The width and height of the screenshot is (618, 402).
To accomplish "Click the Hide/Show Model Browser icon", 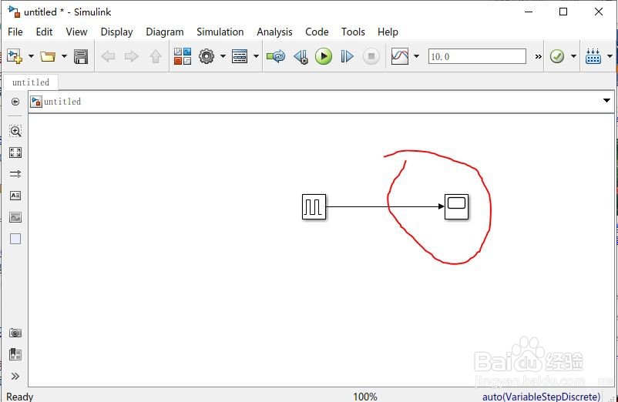I will click(15, 102).
